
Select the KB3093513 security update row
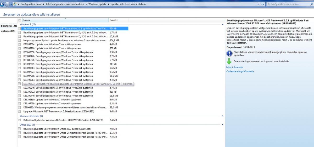pyautogui.click(x=73, y=68)
